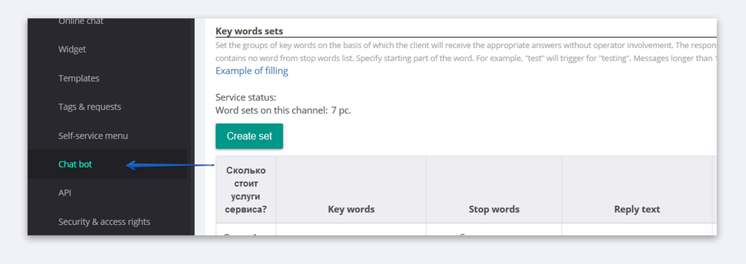The width and height of the screenshot is (746, 264).
Task: Click the Key words sets heading
Action: tap(249, 31)
